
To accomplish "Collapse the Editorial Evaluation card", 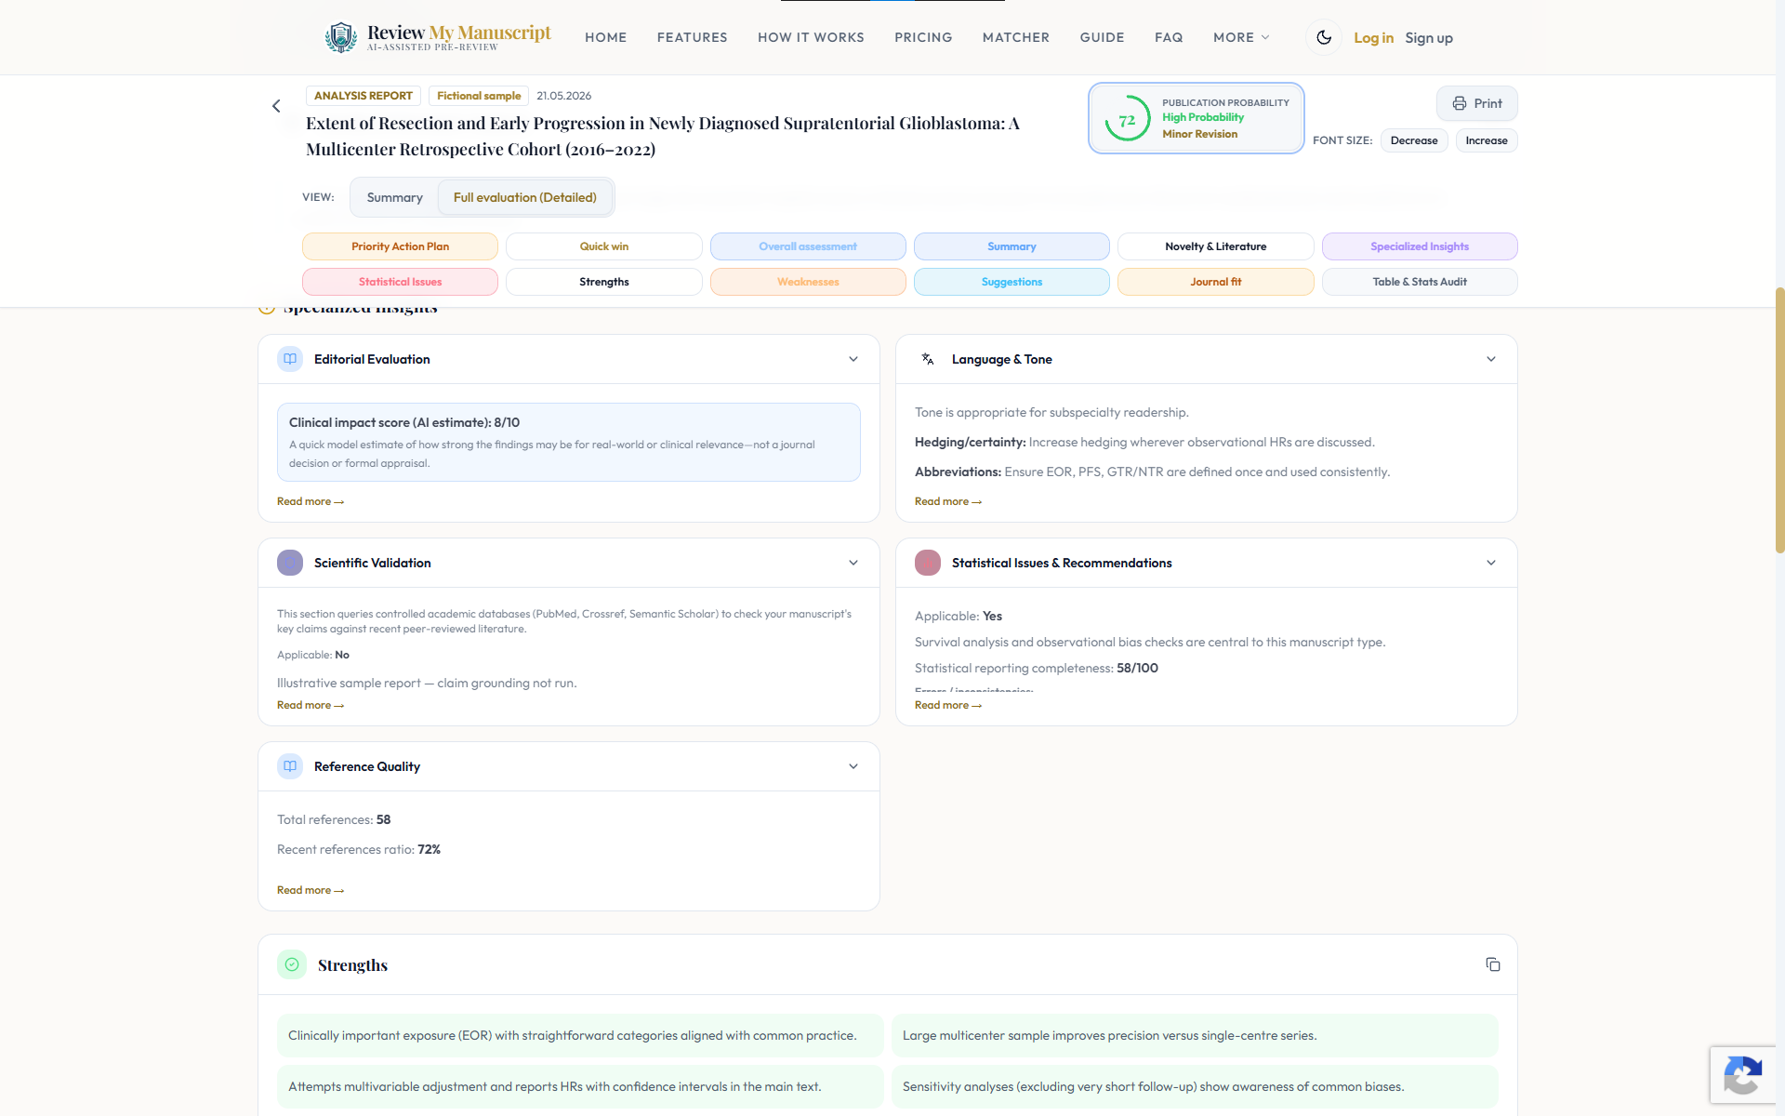I will click(x=853, y=359).
